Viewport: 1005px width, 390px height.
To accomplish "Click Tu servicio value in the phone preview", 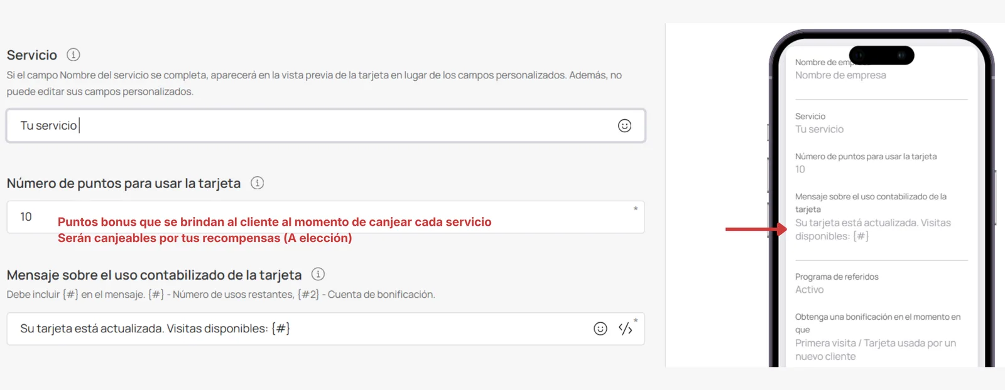I will tap(819, 129).
